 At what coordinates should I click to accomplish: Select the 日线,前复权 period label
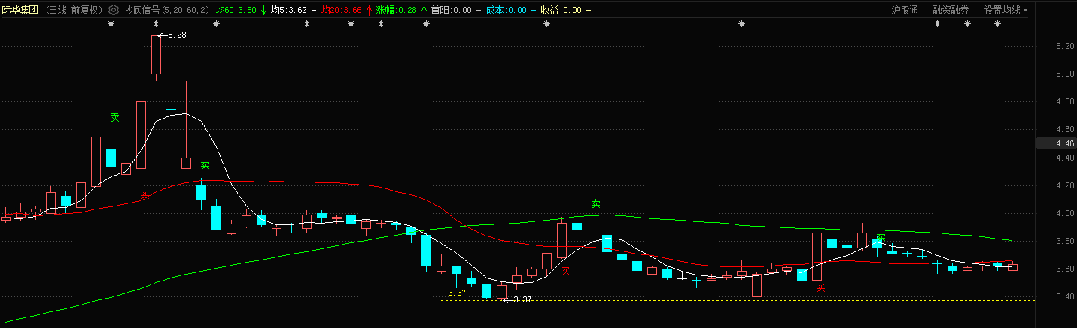click(x=75, y=10)
